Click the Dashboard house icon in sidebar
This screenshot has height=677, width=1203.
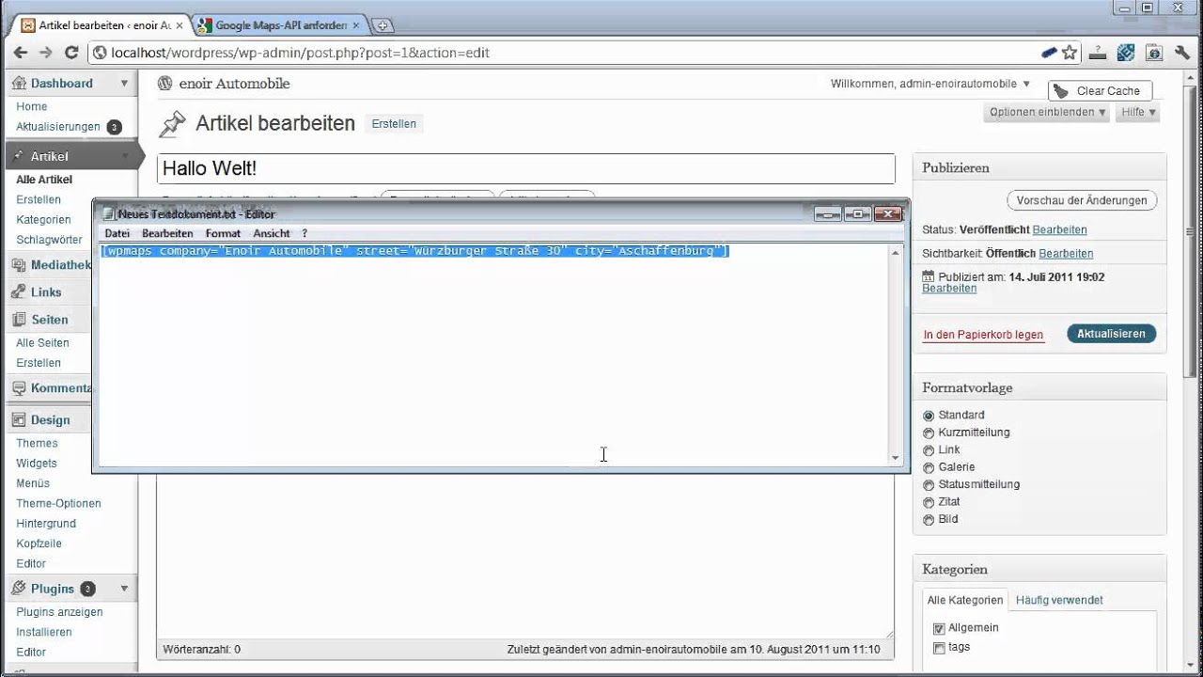click(19, 83)
